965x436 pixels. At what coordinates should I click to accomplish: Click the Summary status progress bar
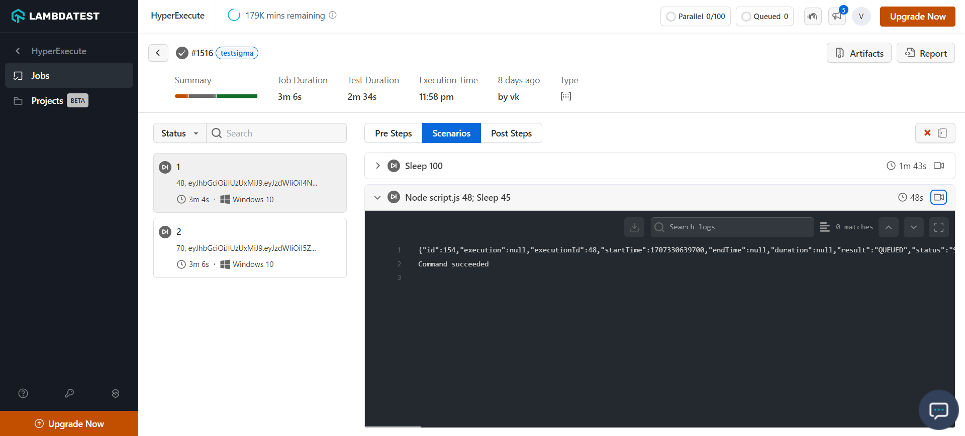216,96
